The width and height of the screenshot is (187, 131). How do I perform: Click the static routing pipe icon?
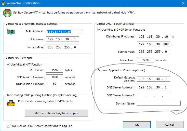(11, 103)
